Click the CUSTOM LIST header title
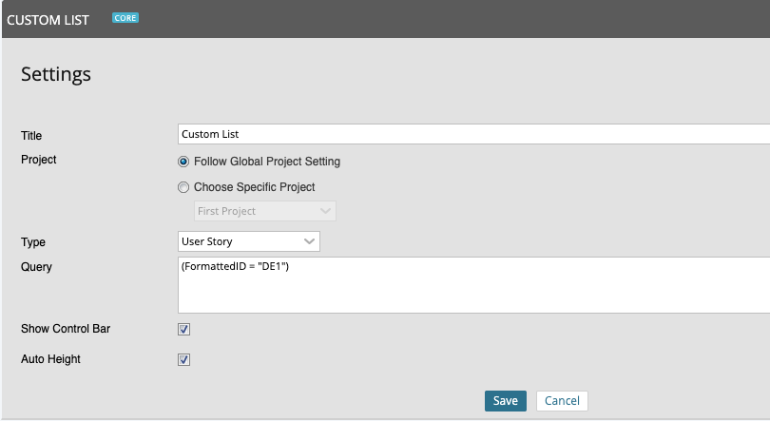Image resolution: width=770 pixels, height=421 pixels. (48, 19)
